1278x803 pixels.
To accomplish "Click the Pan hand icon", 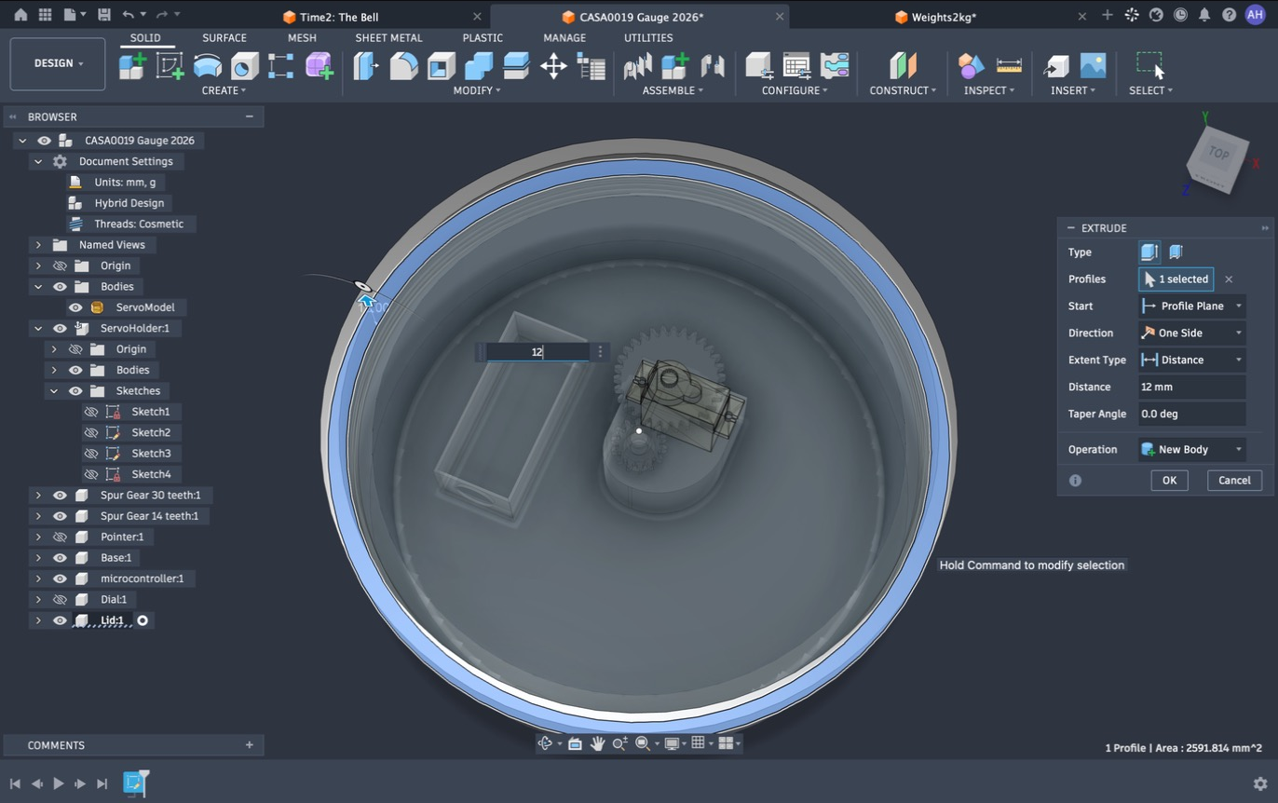I will [x=597, y=743].
